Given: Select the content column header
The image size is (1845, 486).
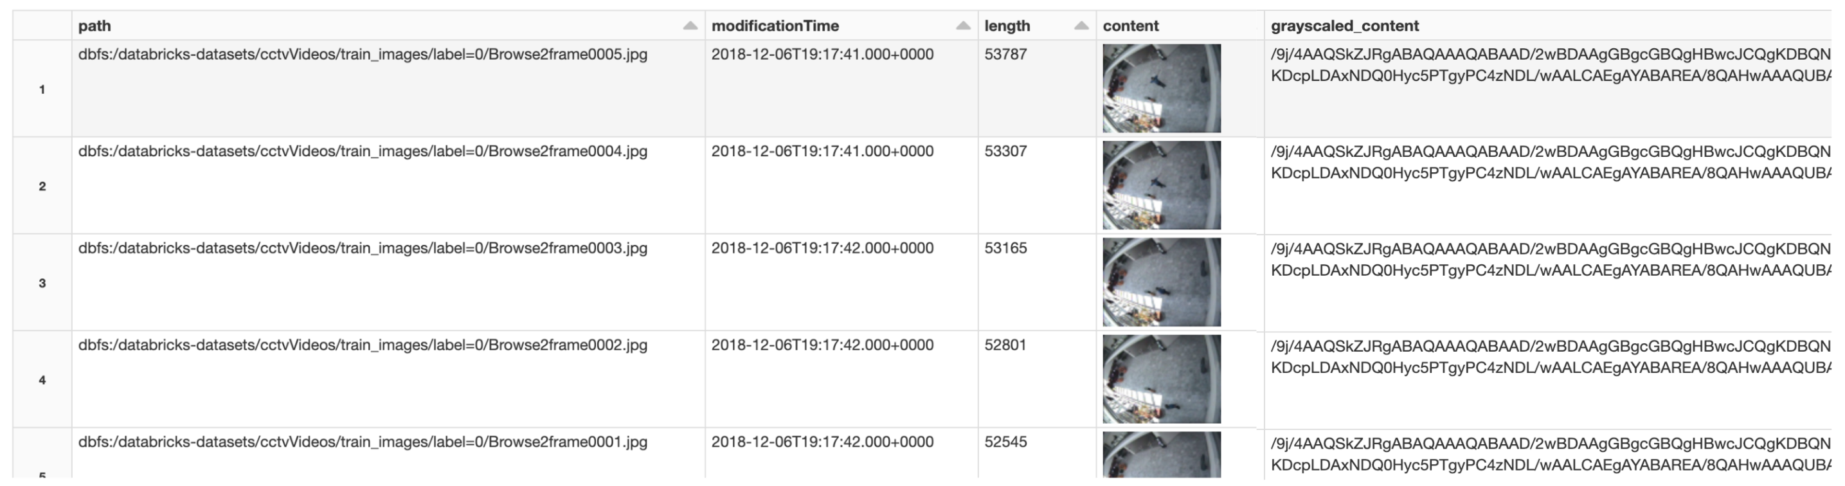Looking at the screenshot, I should coord(1129,26).
